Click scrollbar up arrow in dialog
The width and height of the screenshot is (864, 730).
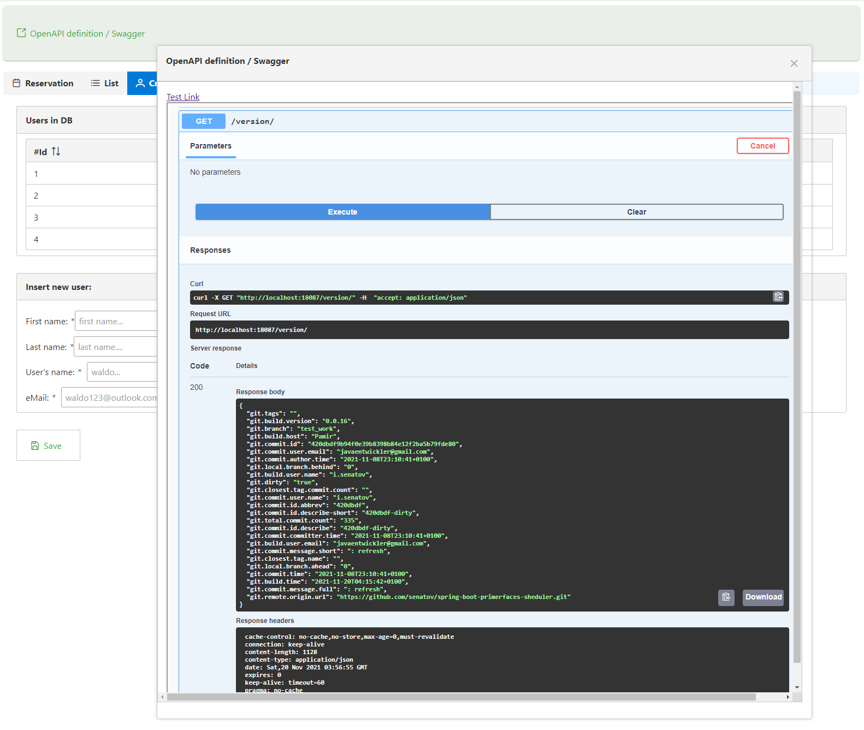[797, 87]
